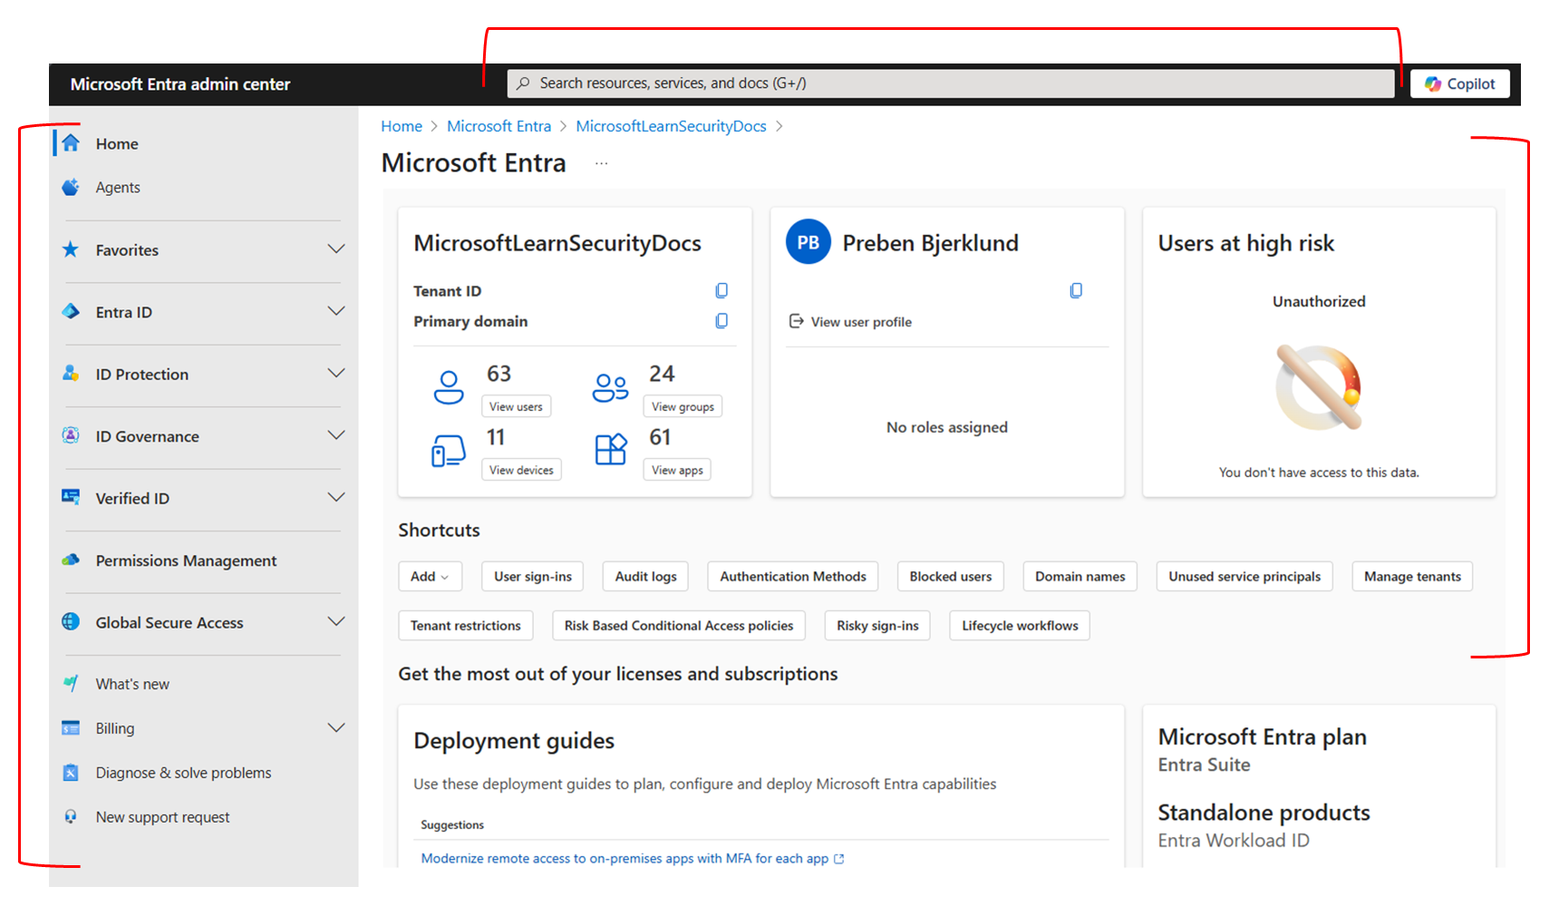Image resolution: width=1559 pixels, height=916 pixels.
Task: Click the Diagnose & solve problems icon
Action: tap(70, 772)
